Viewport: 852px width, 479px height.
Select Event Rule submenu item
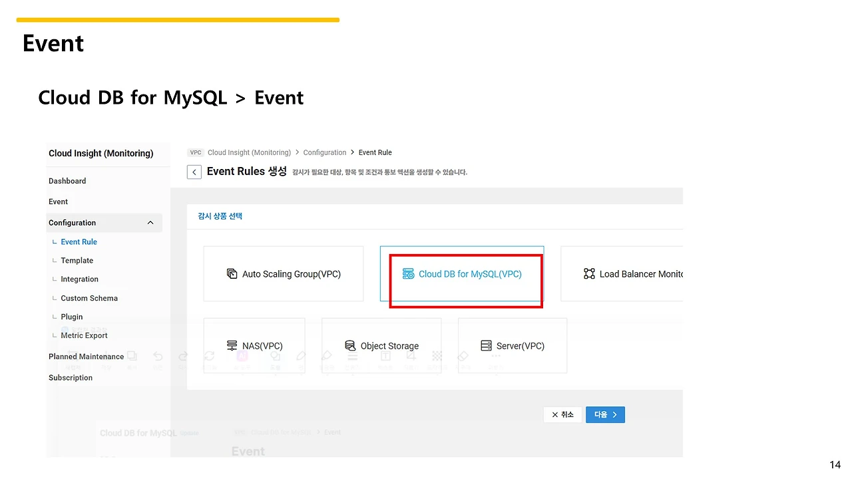pos(79,242)
